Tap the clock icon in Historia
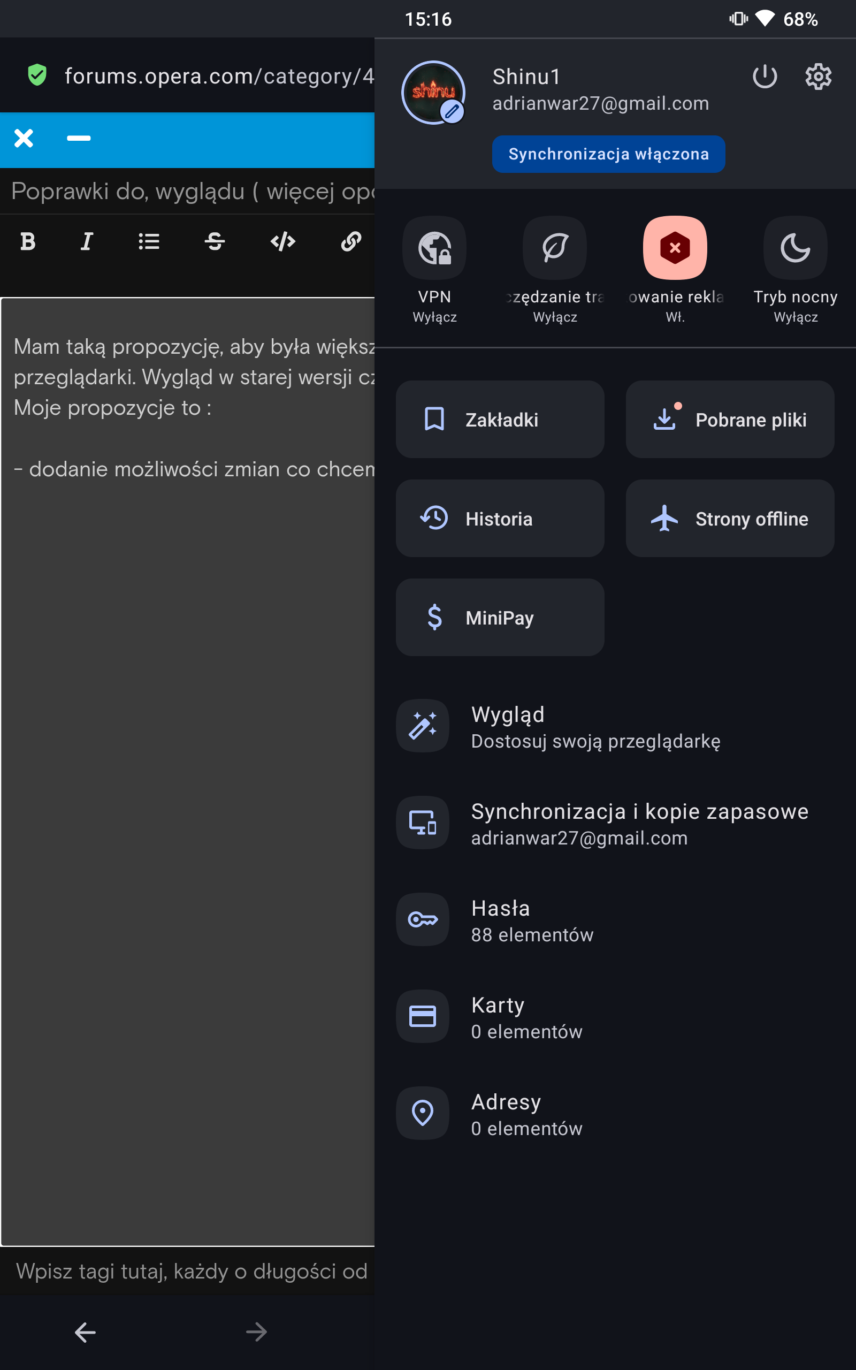The image size is (856, 1370). pyautogui.click(x=434, y=519)
